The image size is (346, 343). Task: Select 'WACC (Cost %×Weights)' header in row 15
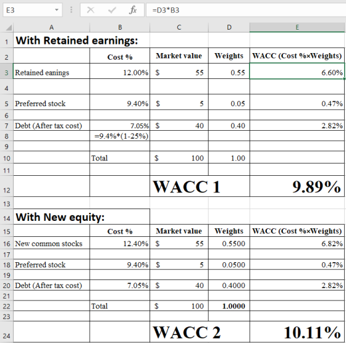(x=297, y=231)
